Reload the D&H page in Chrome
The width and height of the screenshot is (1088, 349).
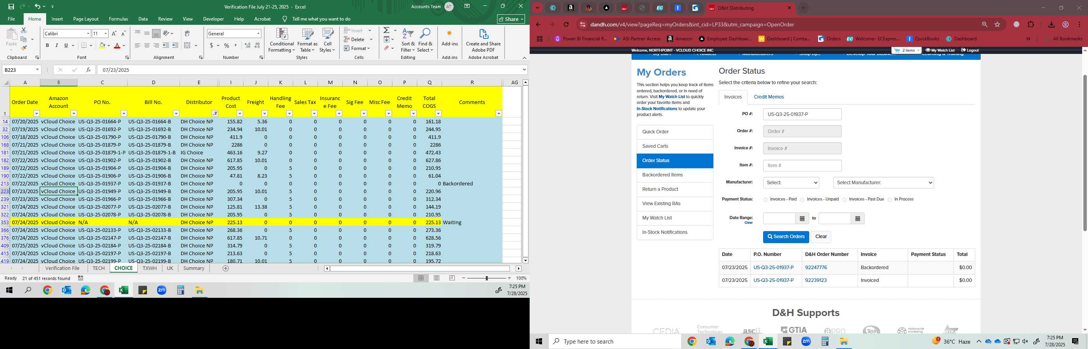click(566, 24)
